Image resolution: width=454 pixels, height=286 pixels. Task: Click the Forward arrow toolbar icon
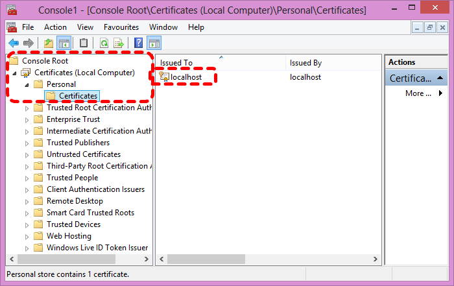(x=29, y=43)
